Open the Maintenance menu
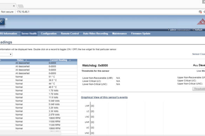The height and width of the screenshot is (136, 205). coord(119,33)
